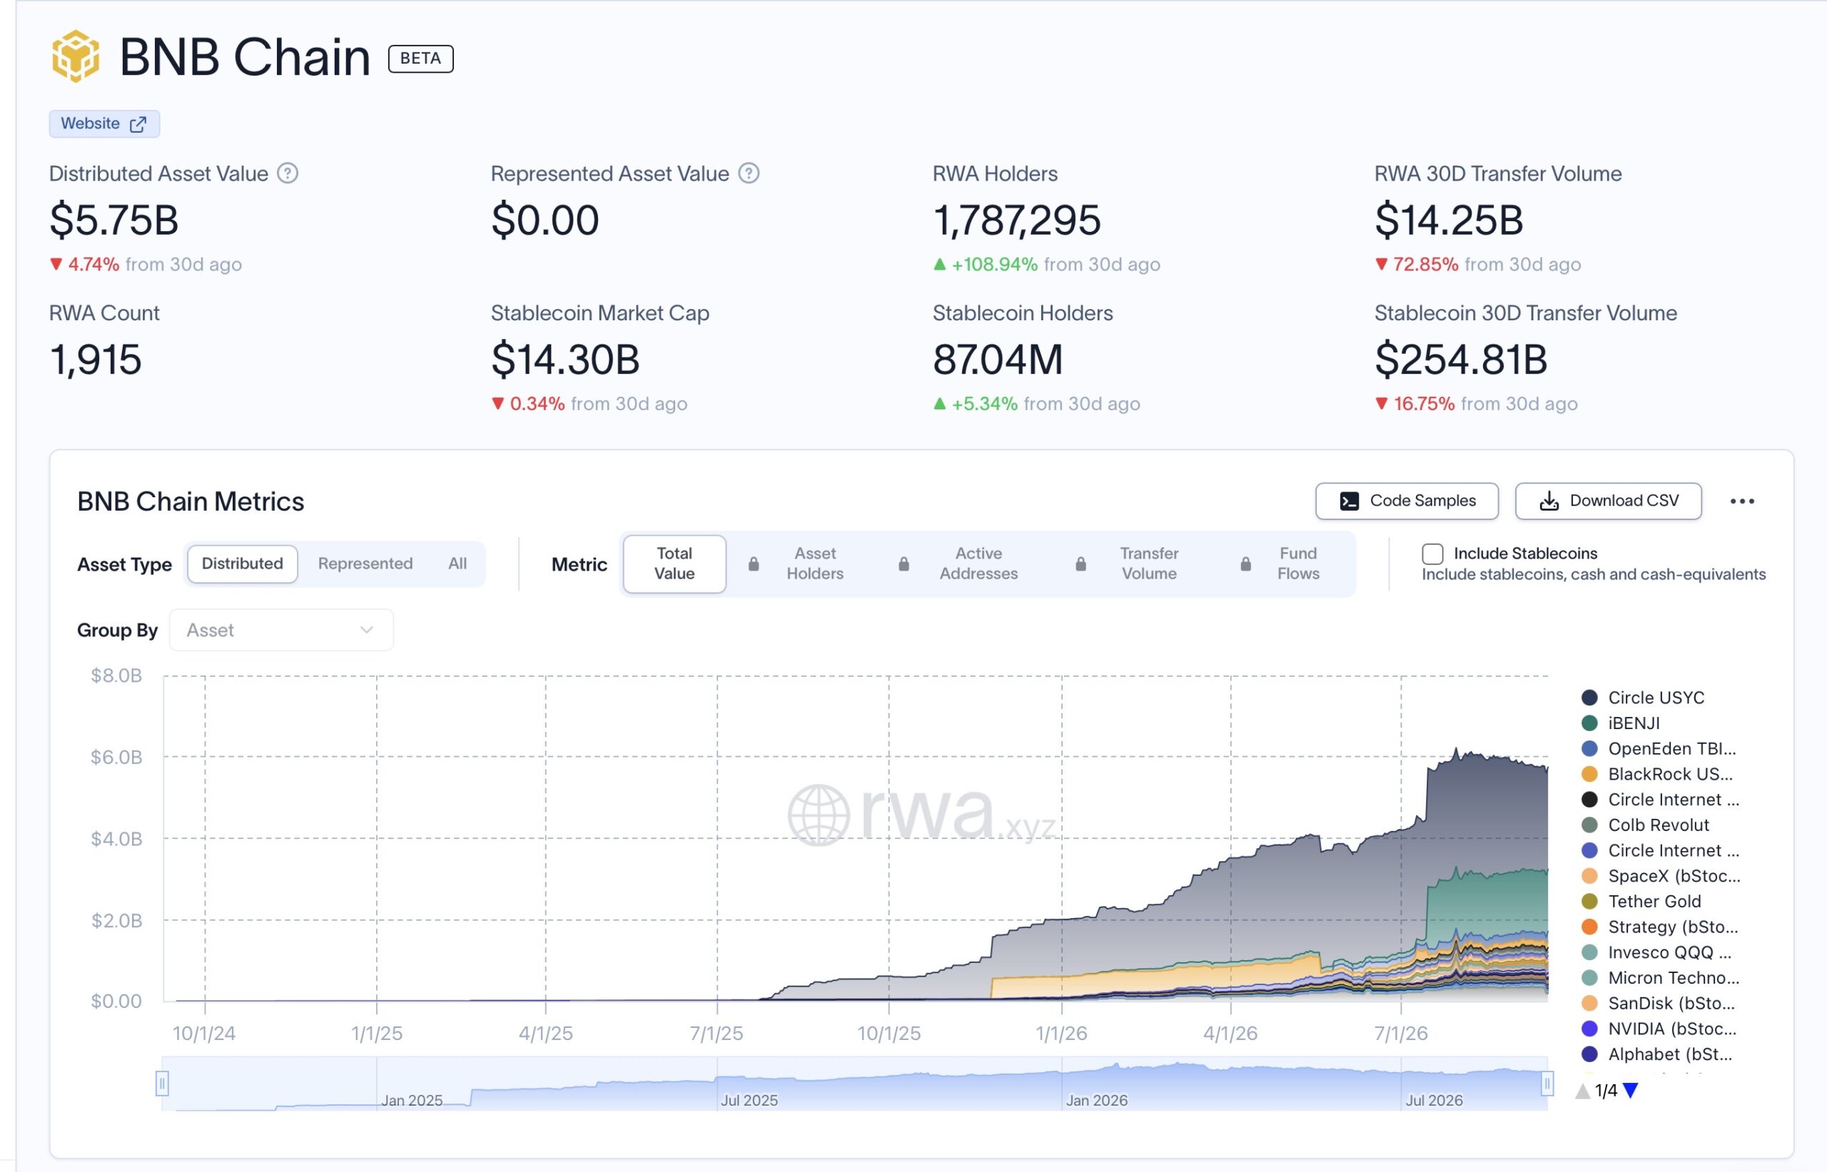Open the Represented Asset Value help icon

point(749,173)
